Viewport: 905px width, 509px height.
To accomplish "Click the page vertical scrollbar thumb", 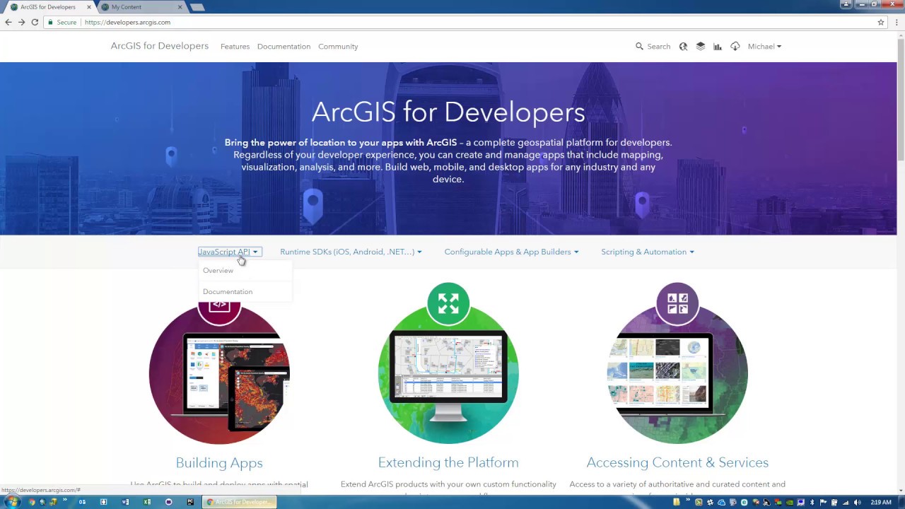I will (901, 99).
